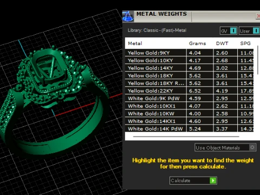Click the green arrow on Calculate
This screenshot has width=260, height=195.
pyautogui.click(x=213, y=180)
